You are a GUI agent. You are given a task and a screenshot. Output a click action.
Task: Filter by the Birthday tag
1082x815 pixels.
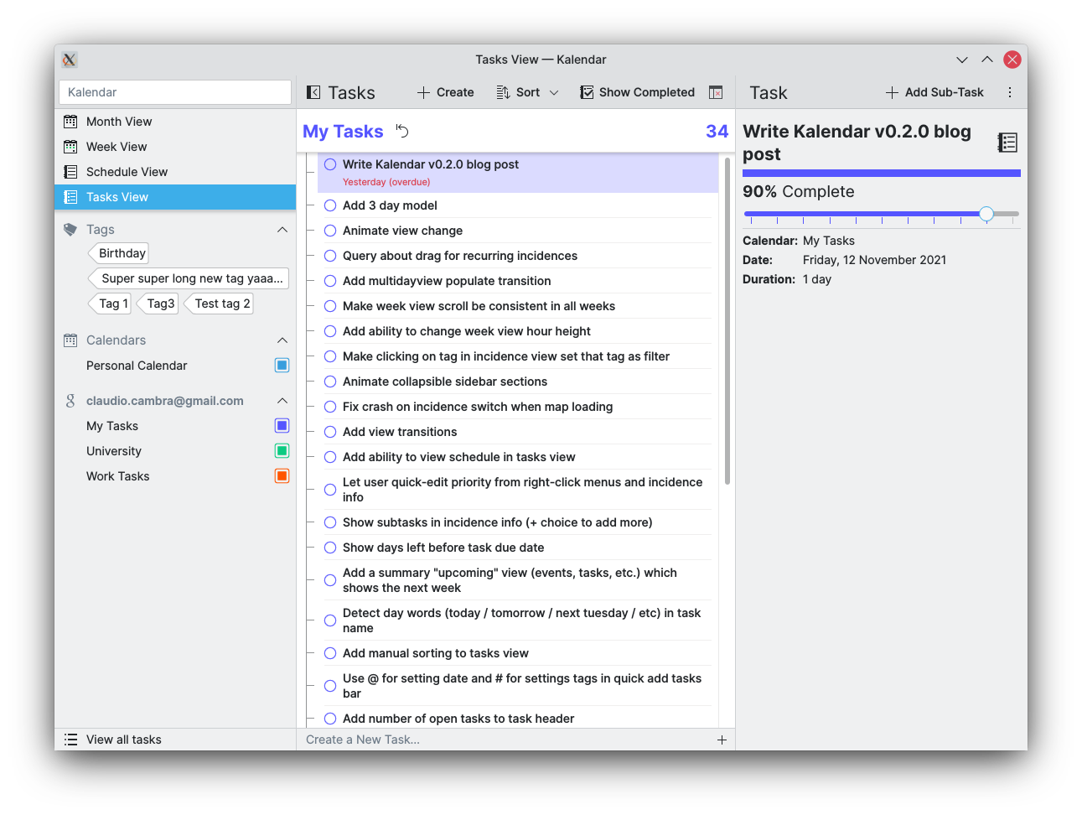(119, 253)
